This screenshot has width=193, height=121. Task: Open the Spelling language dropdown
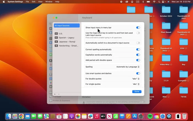tap(128, 67)
